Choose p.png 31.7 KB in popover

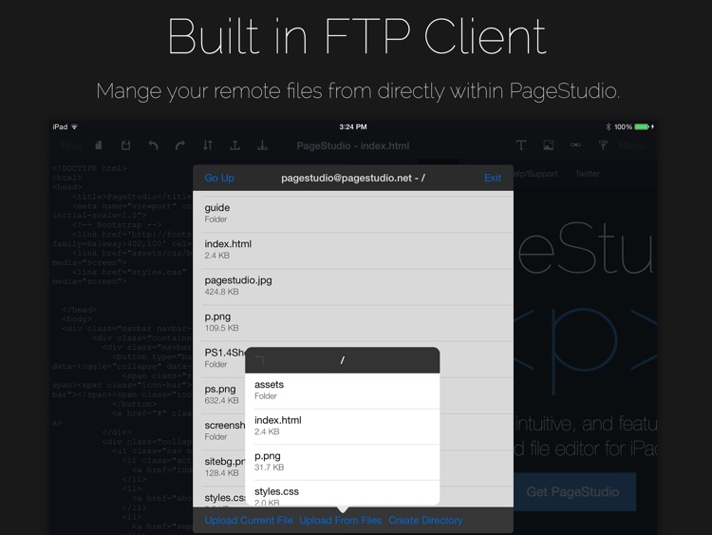[x=343, y=462]
